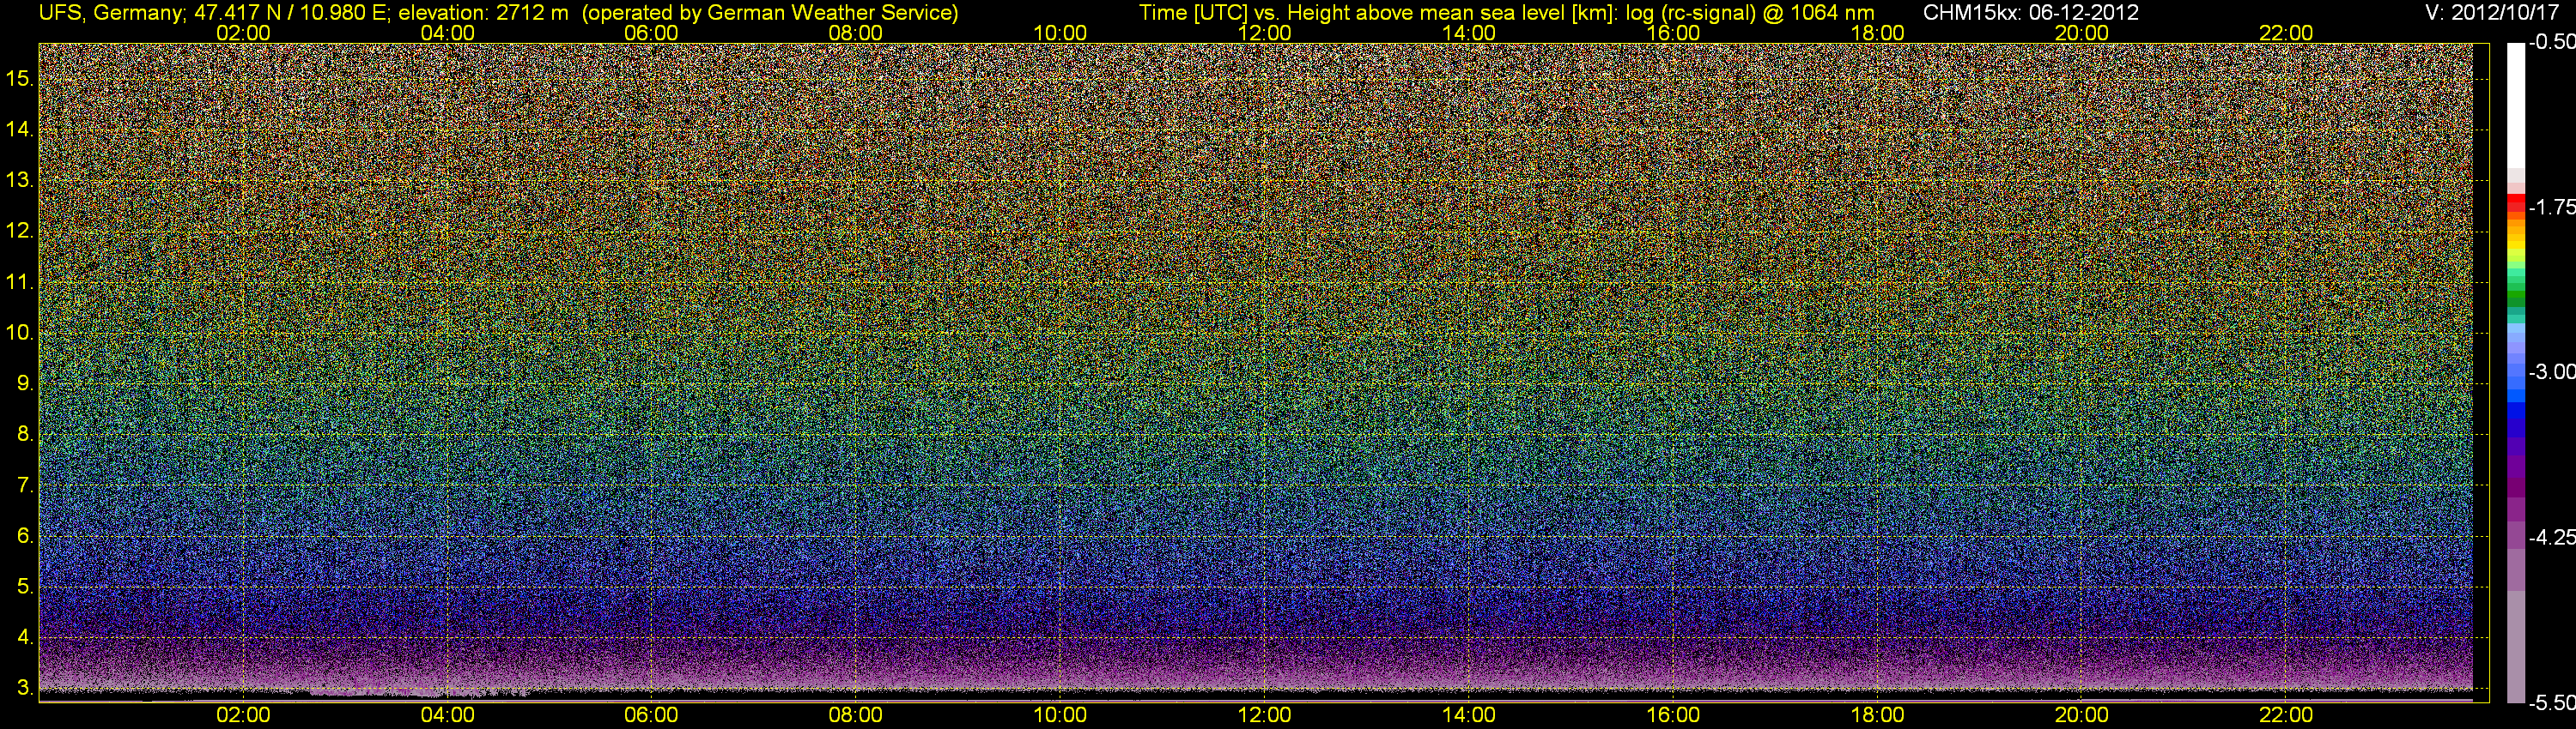Click the 15 km height axis label

click(x=20, y=78)
